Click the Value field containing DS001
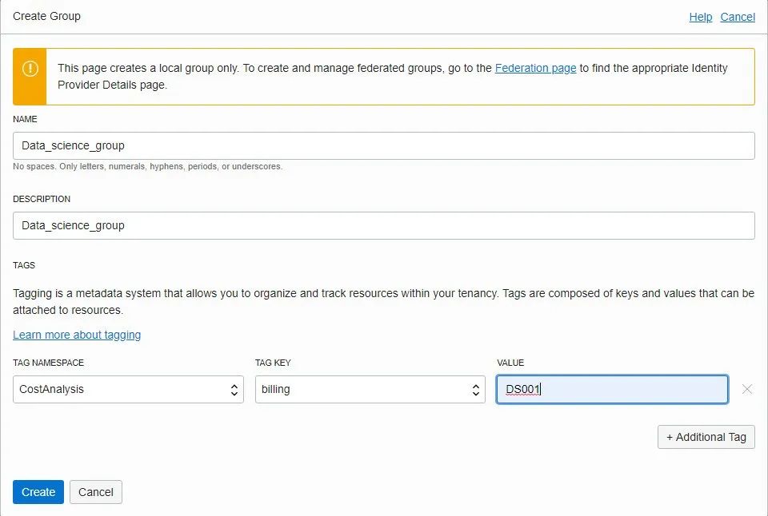Screen dimensions: 768x516 pos(612,390)
